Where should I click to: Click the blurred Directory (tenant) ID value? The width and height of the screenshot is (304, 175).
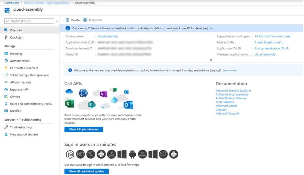pyautogui.click(x=124, y=48)
